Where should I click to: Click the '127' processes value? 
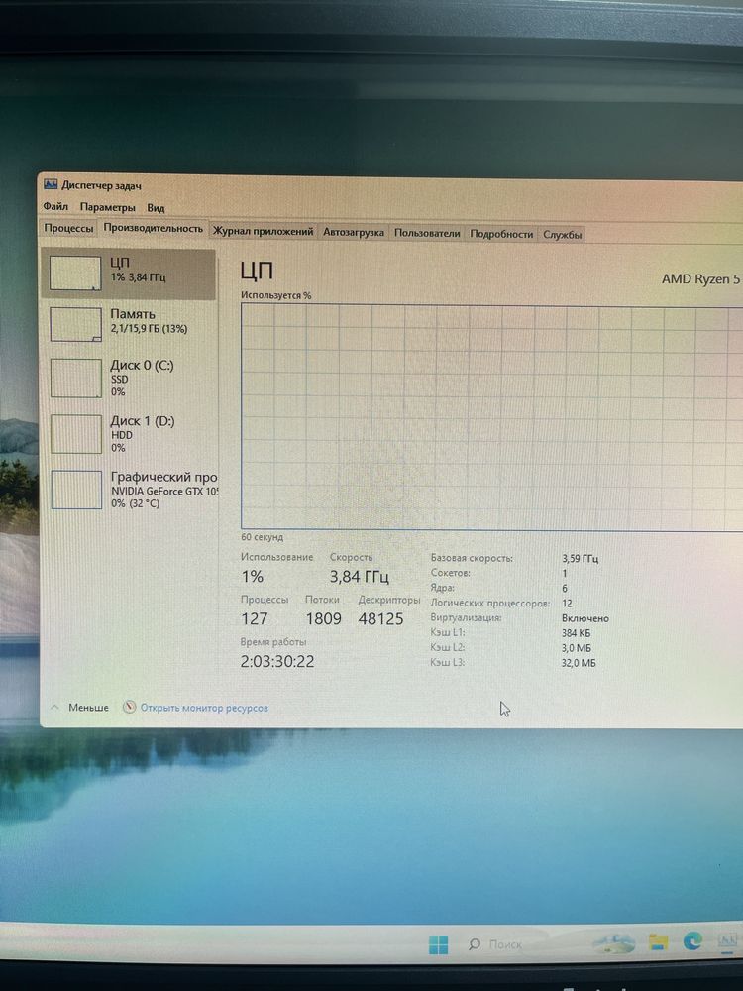[x=255, y=618]
